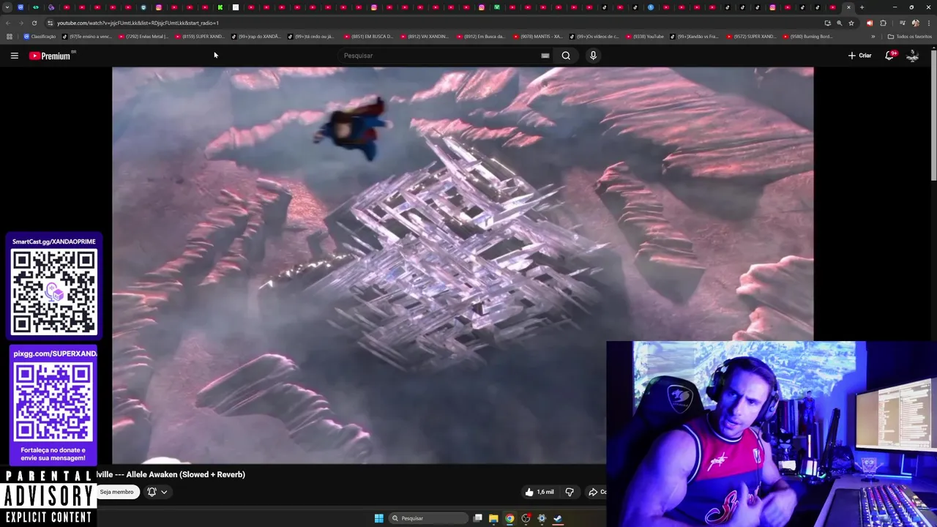Click the Windows taskbar search box
The image size is (937, 527).
tap(428, 518)
